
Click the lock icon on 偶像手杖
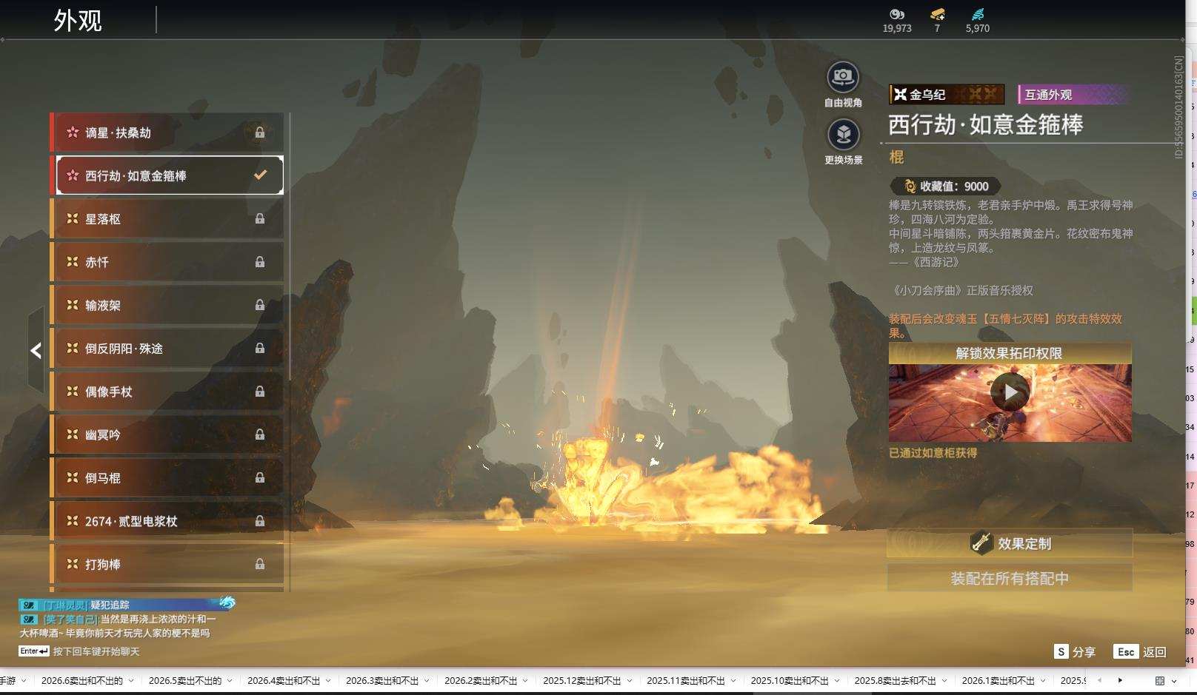click(x=260, y=392)
